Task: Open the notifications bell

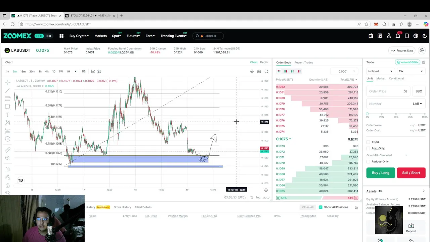Action: [x=398, y=36]
